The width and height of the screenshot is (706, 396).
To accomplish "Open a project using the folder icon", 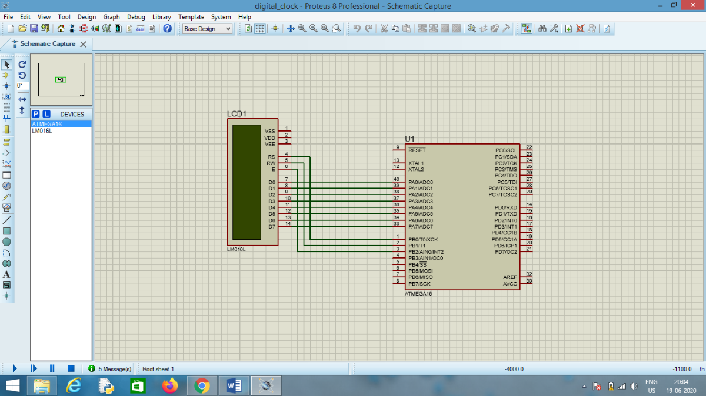I will tap(22, 28).
